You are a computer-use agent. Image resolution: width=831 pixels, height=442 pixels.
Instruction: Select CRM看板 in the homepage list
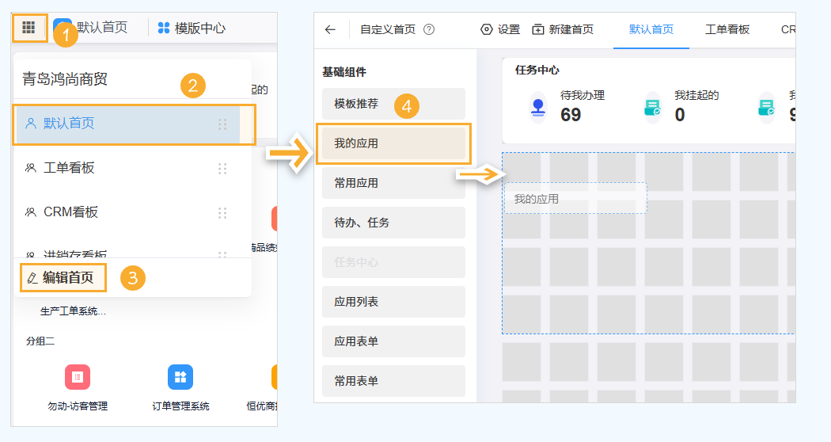pos(128,212)
